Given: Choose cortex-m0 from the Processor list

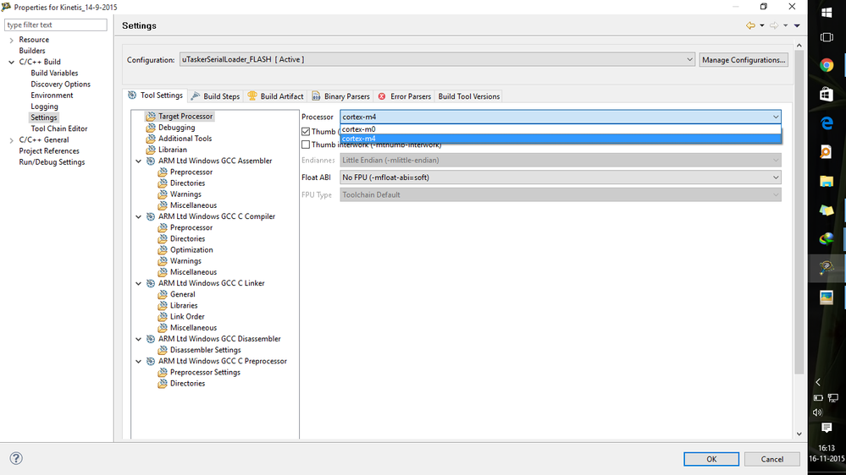Looking at the screenshot, I should 561,129.
